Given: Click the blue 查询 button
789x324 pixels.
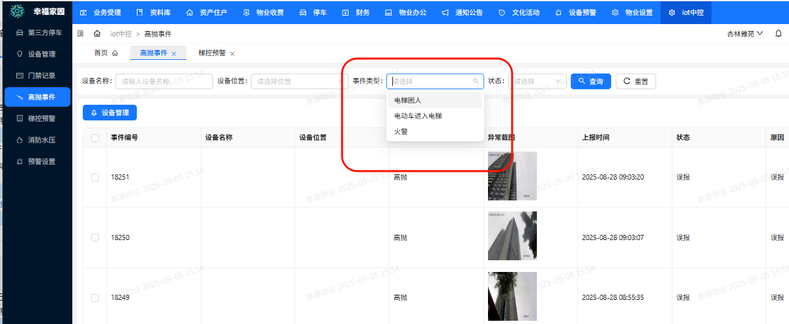Looking at the screenshot, I should point(590,81).
